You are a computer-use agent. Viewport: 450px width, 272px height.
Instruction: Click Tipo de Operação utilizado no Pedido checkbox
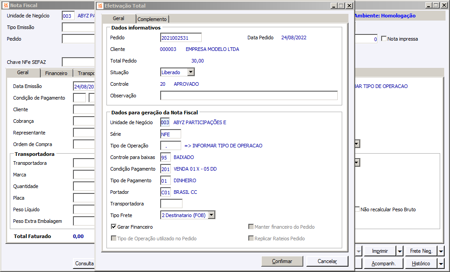point(114,238)
